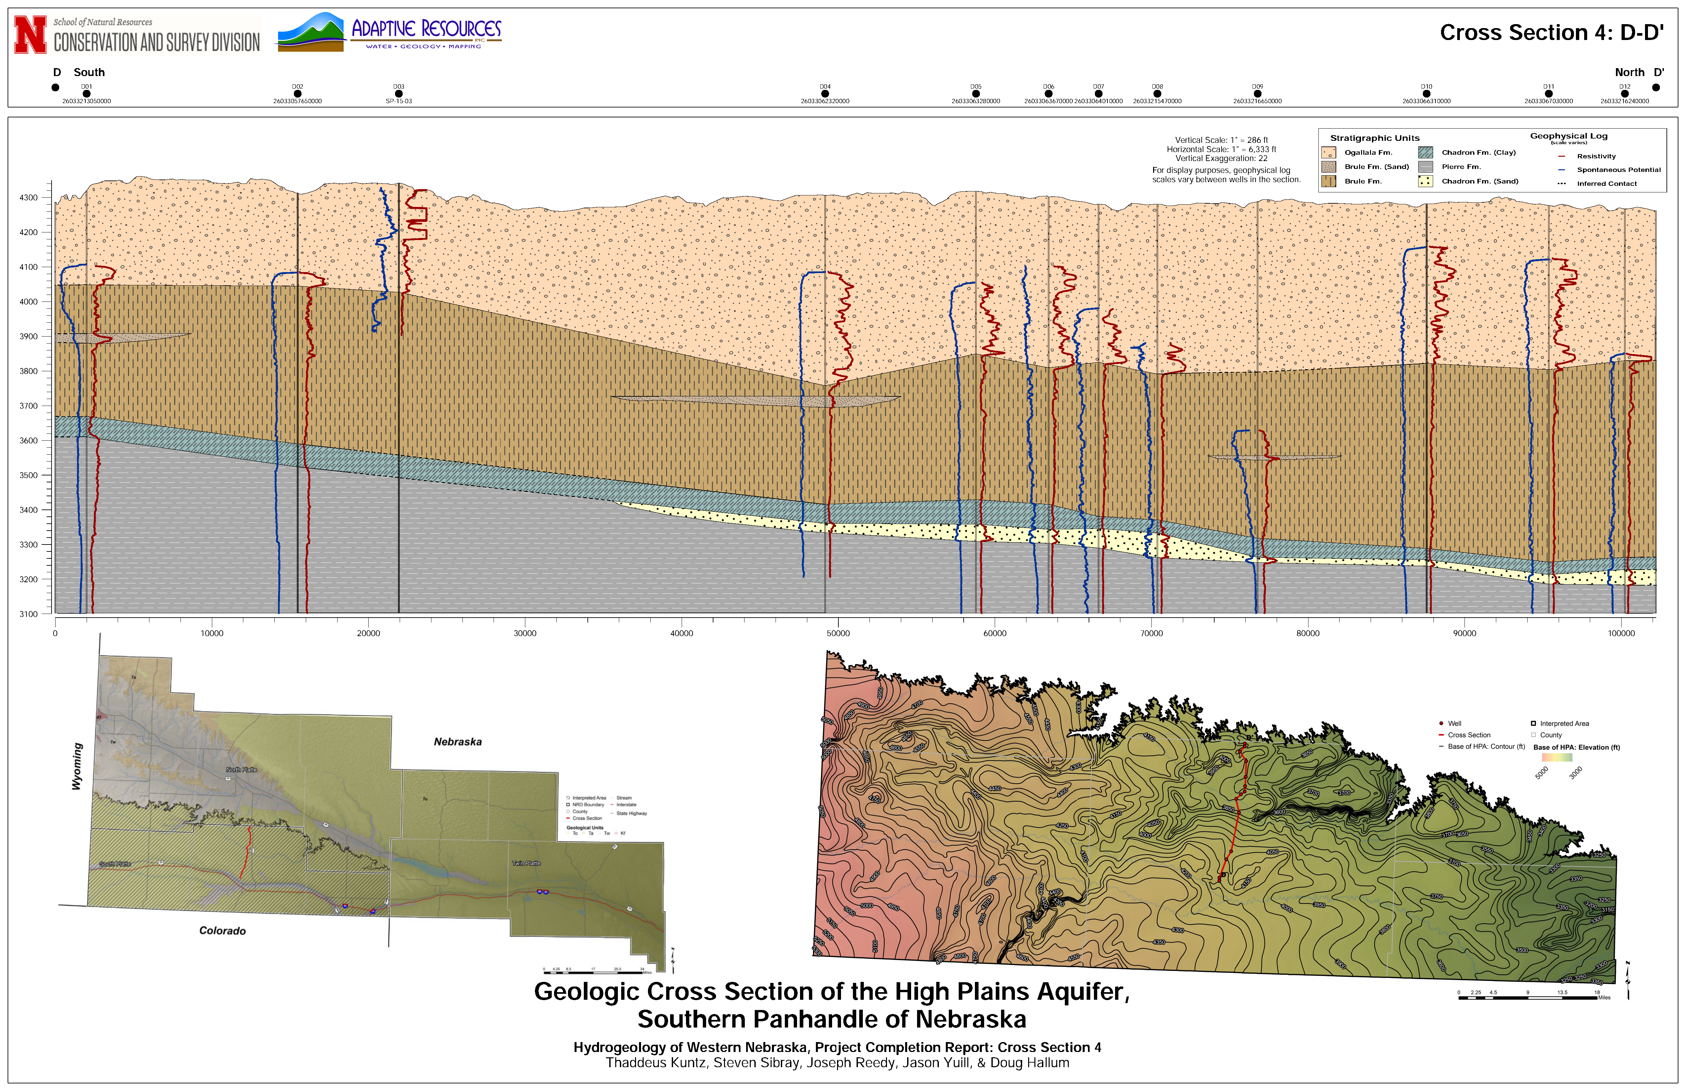Viewport: 1686px width, 1091px height.
Task: Click the D09 well marker dot
Action: 1258,94
